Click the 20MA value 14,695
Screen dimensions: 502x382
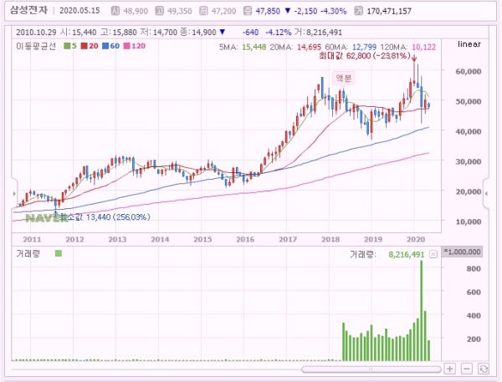pos(309,48)
